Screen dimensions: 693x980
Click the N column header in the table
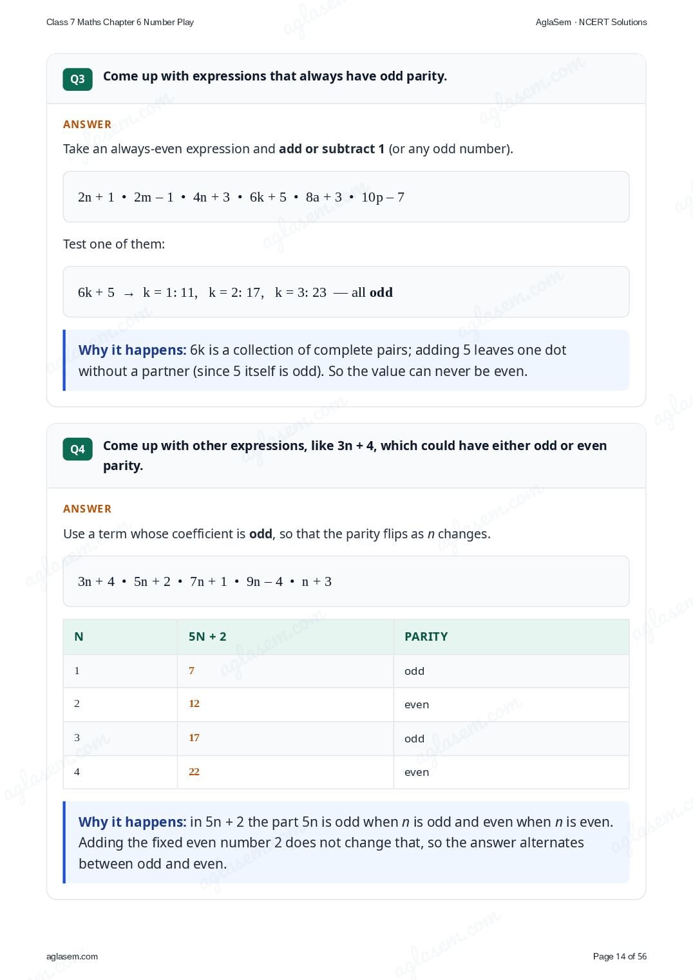(120, 637)
